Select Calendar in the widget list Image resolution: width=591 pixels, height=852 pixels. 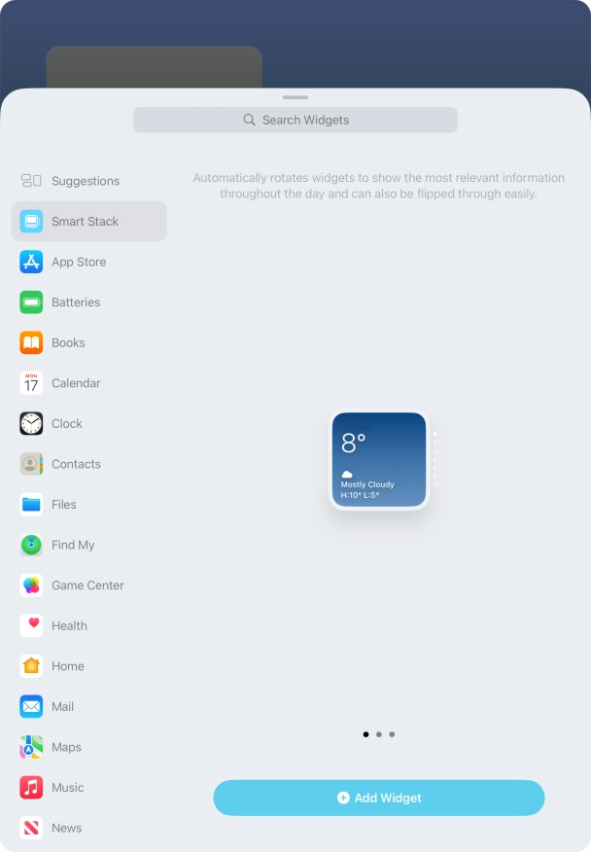89,383
